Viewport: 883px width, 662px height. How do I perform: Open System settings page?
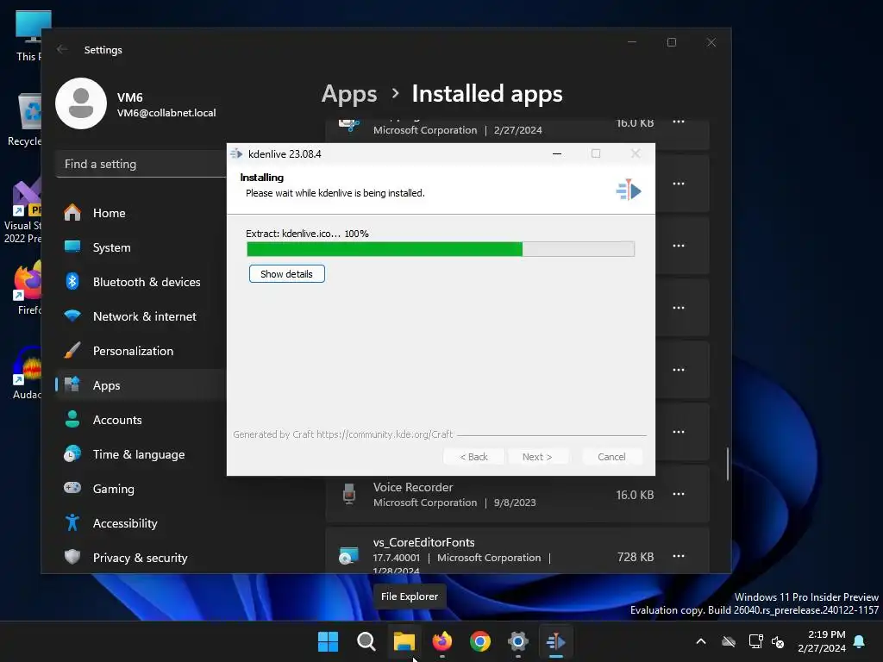tap(141, 247)
